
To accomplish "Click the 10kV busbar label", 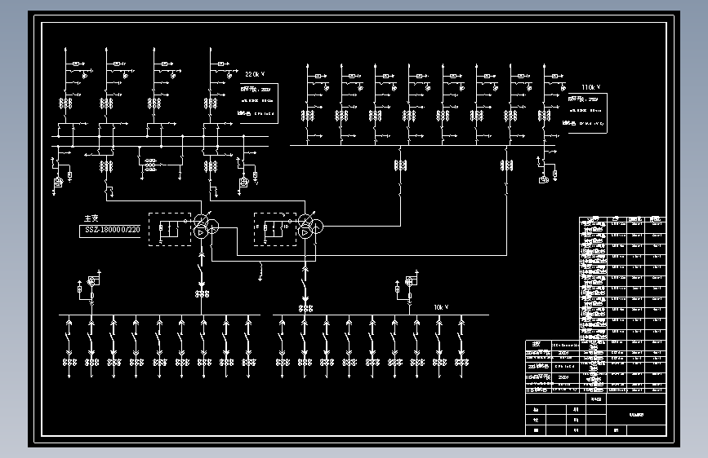I will (441, 307).
